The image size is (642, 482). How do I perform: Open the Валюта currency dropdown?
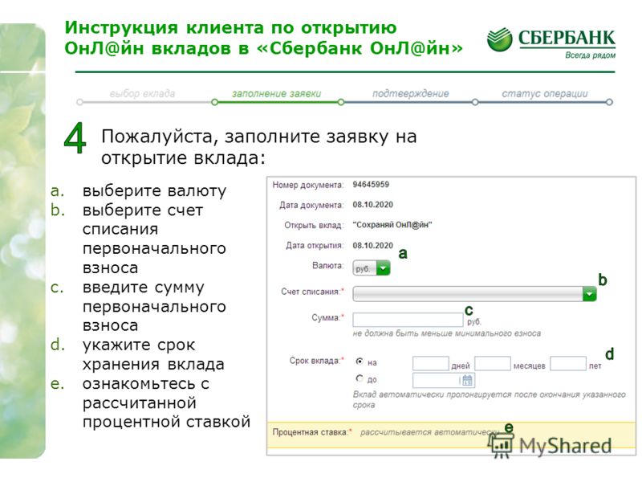click(372, 268)
